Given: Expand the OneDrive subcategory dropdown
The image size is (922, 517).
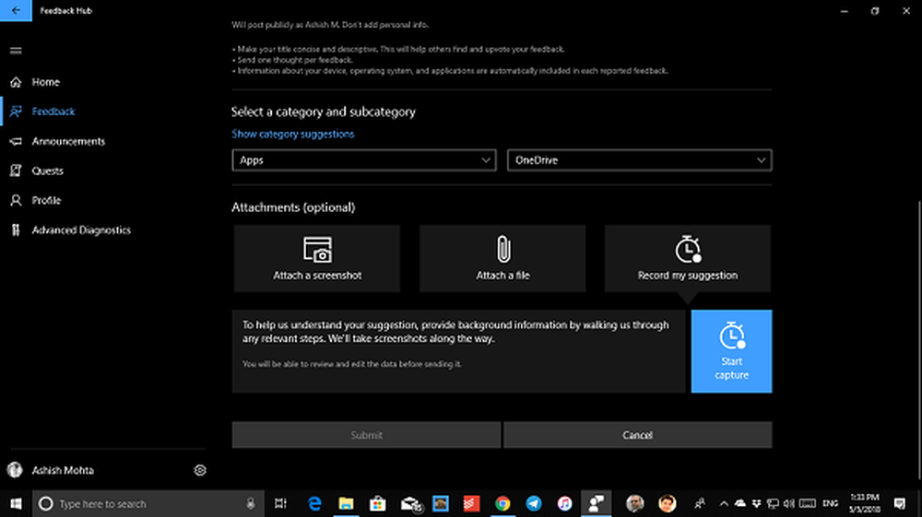Looking at the screenshot, I should (639, 160).
